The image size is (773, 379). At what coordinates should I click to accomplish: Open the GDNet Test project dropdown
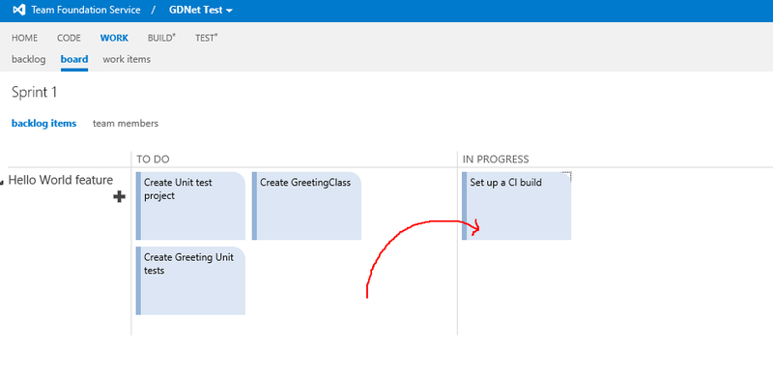201,10
